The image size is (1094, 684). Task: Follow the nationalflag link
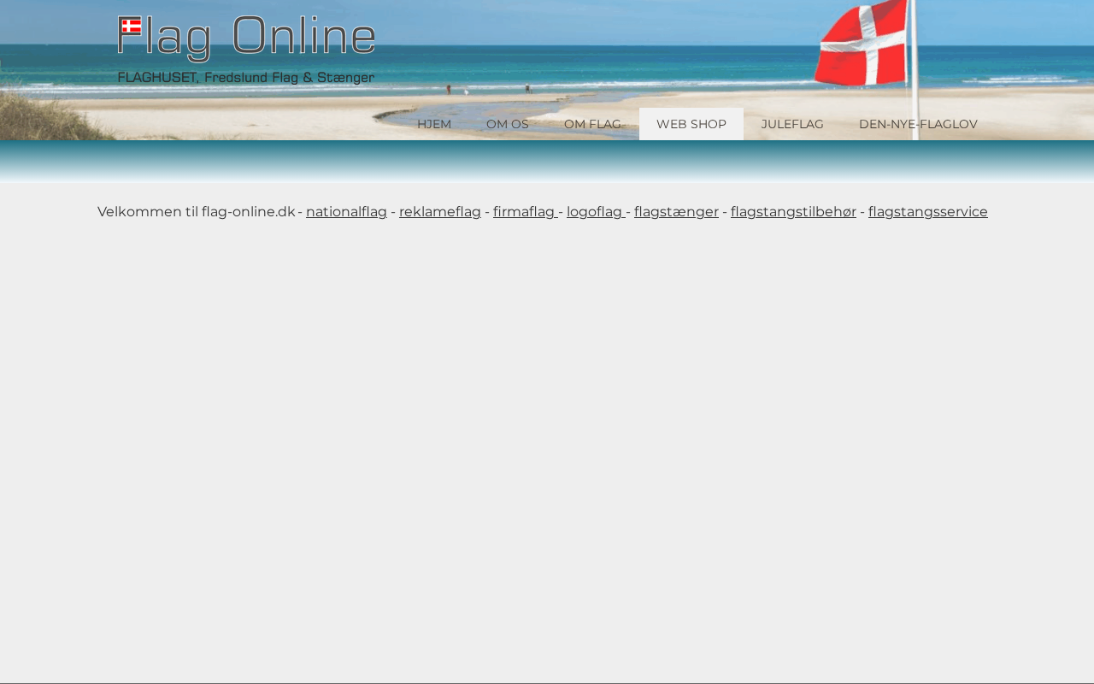pyautogui.click(x=346, y=212)
